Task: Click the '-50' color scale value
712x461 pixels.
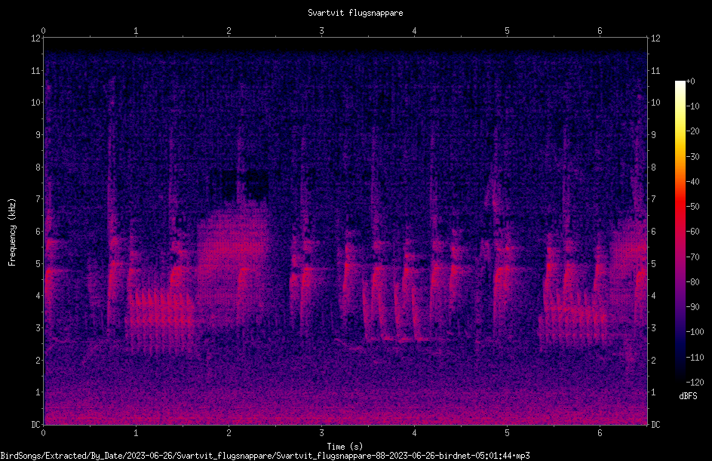Action: pos(692,207)
